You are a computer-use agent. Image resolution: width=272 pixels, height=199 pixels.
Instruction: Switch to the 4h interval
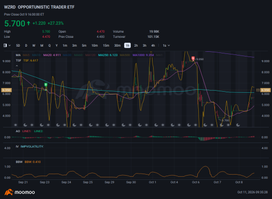pyautogui.click(x=153, y=46)
